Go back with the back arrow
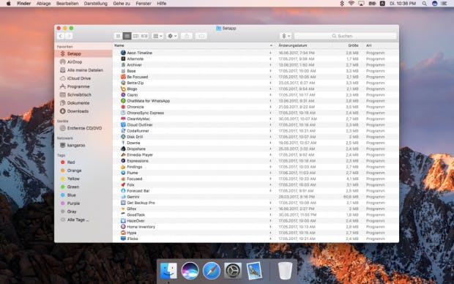The width and height of the screenshot is (454, 284). click(x=61, y=36)
